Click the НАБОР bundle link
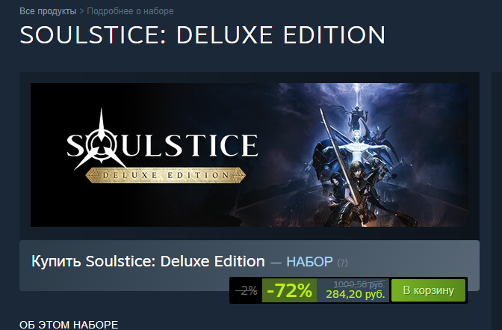Viewport: 502px width, 330px height. point(309,262)
